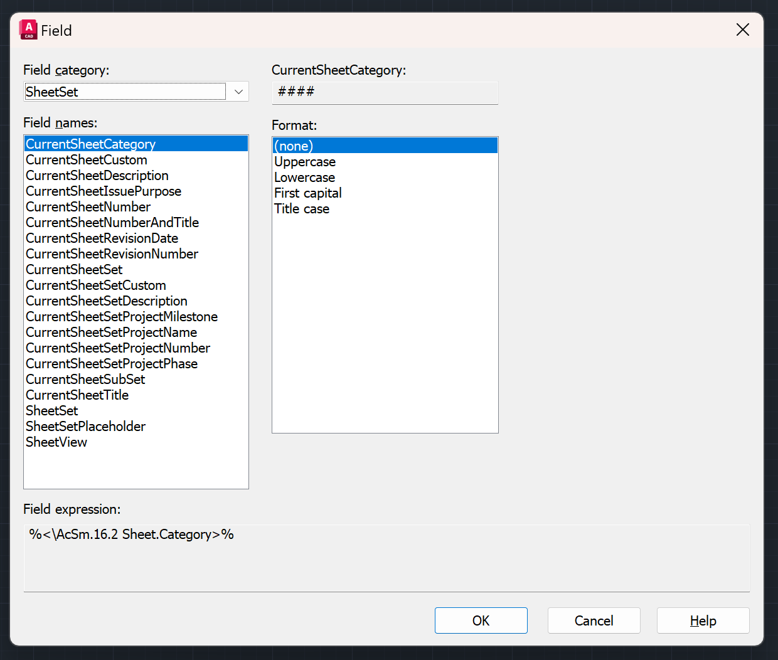Open the Field category dropdown

click(x=238, y=92)
